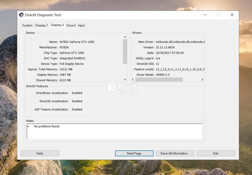Minimize the DirectX Diagnostic Tool window
This screenshot has width=252, height=175.
click(205, 15)
